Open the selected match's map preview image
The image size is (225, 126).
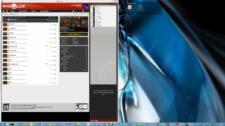click(x=74, y=24)
